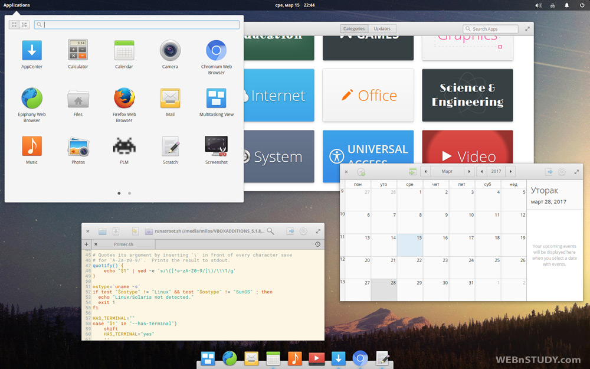Open the Office category in AppCenter
Image resolution: width=590 pixels, height=369 pixels.
tap(368, 95)
